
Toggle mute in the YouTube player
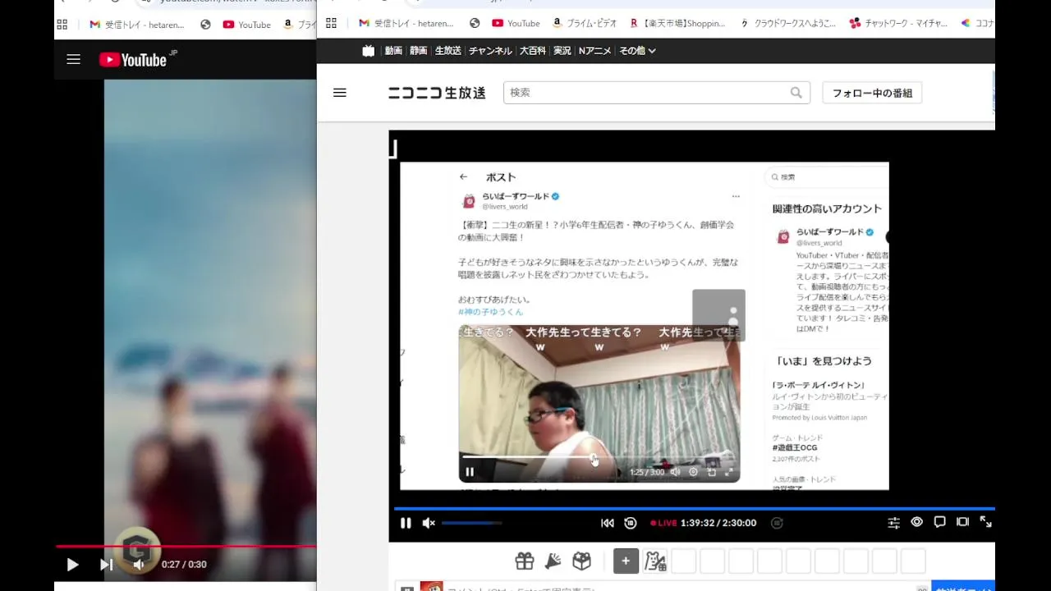click(139, 564)
